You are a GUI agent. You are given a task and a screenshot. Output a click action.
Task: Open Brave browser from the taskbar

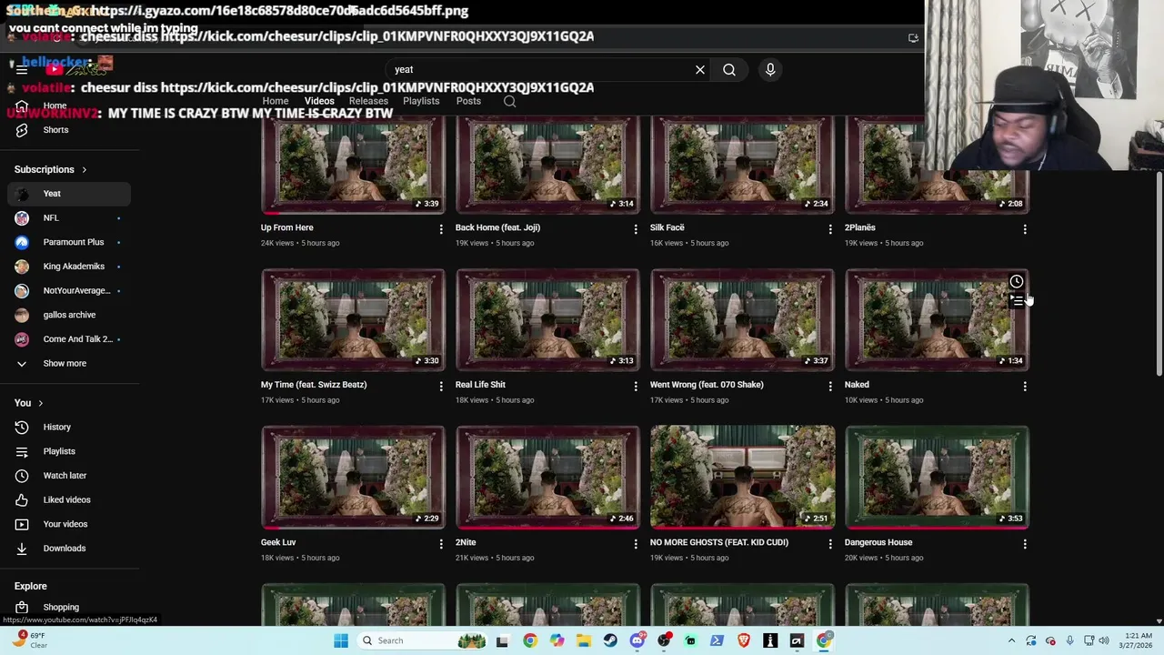coord(744,640)
